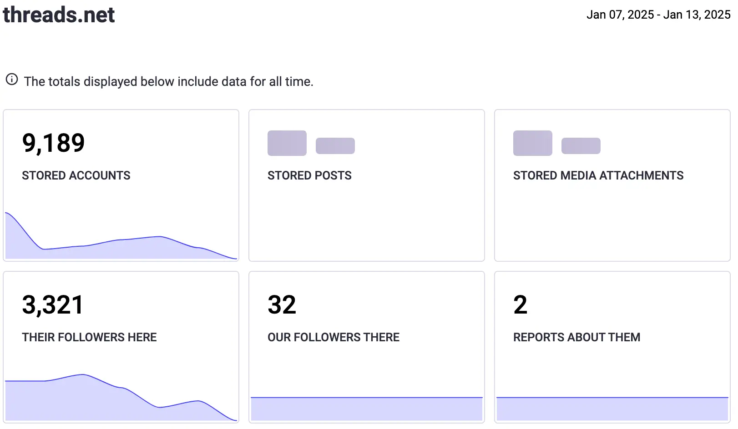738x429 pixels.
Task: Click the 9,189 Stored Accounts total
Action: [54, 143]
